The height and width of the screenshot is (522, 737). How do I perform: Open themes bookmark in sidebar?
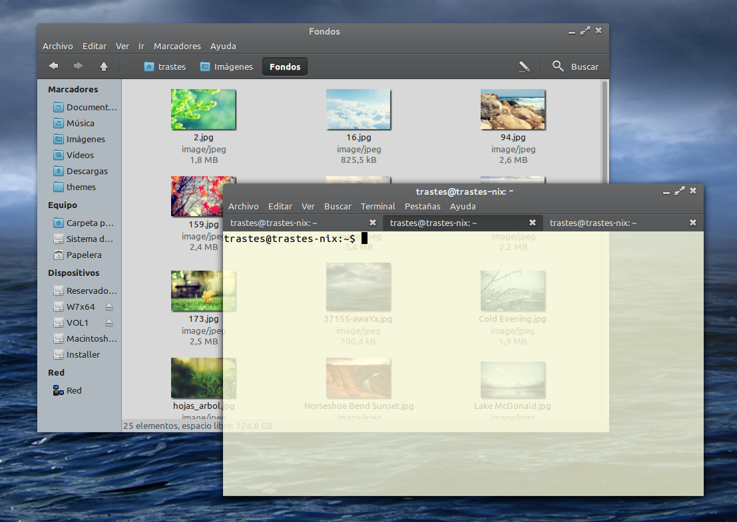point(75,187)
